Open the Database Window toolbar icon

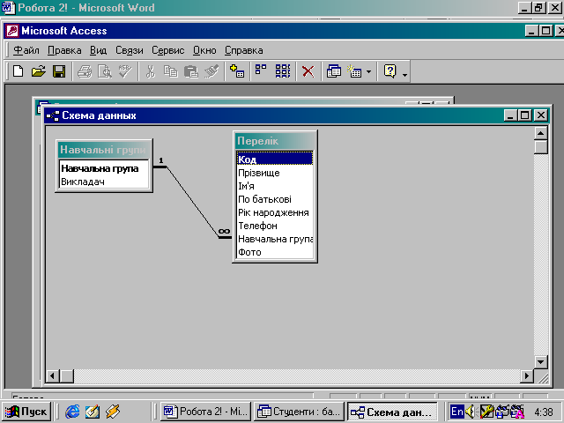(333, 71)
